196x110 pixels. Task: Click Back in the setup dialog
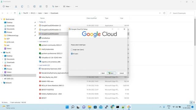103,73
